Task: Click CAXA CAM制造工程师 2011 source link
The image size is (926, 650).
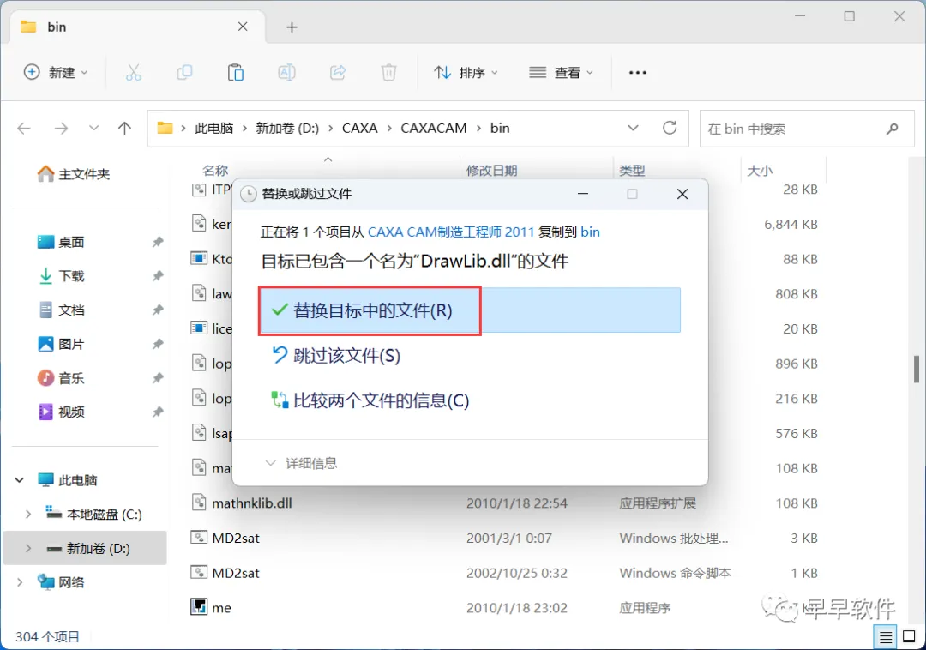Action: pos(451,232)
